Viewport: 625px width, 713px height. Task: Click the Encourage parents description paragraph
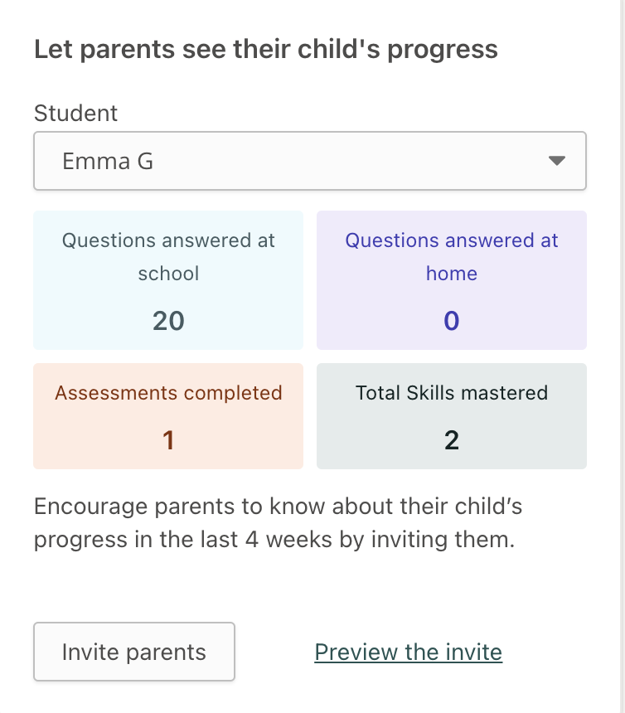[x=279, y=523]
